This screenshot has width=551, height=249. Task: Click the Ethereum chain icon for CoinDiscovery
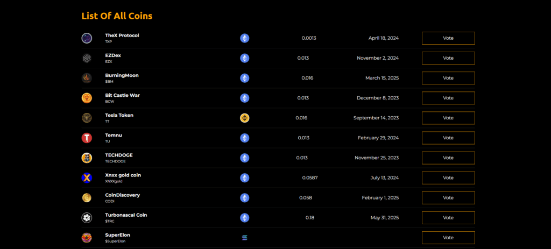click(x=245, y=197)
